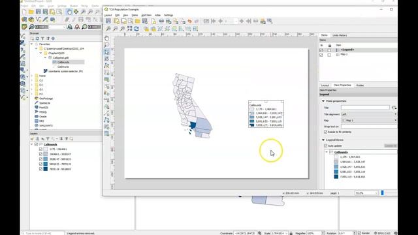Click inside the legend Title input field
The image size is (418, 235).
click(x=365, y=108)
